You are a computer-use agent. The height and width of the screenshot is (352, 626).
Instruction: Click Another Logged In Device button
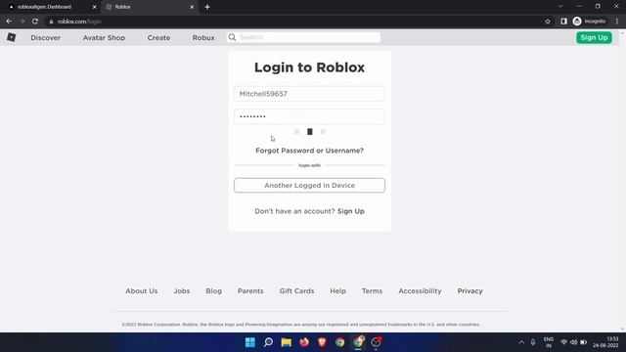coord(309,185)
